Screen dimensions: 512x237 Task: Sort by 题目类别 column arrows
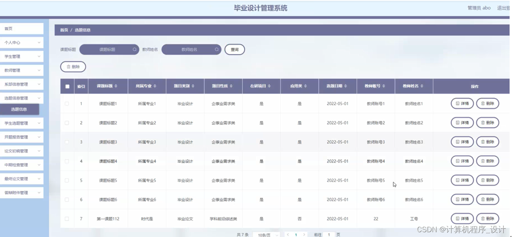[193, 86]
